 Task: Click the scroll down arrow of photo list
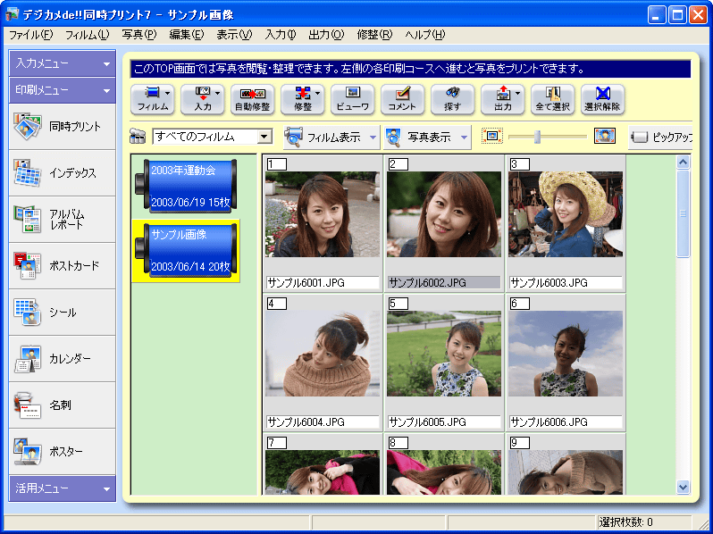[683, 488]
